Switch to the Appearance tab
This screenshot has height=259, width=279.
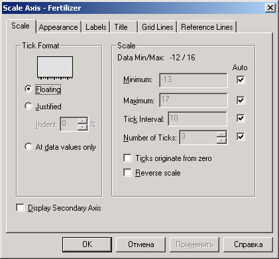point(58,27)
